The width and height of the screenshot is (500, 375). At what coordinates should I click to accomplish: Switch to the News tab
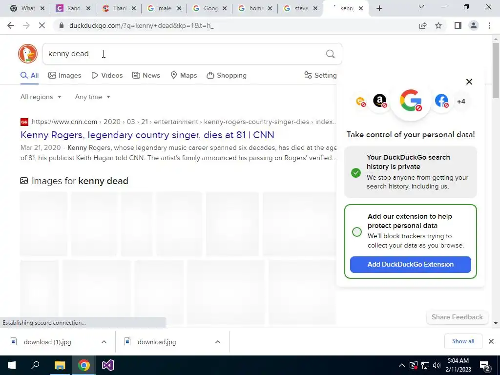[146, 76]
